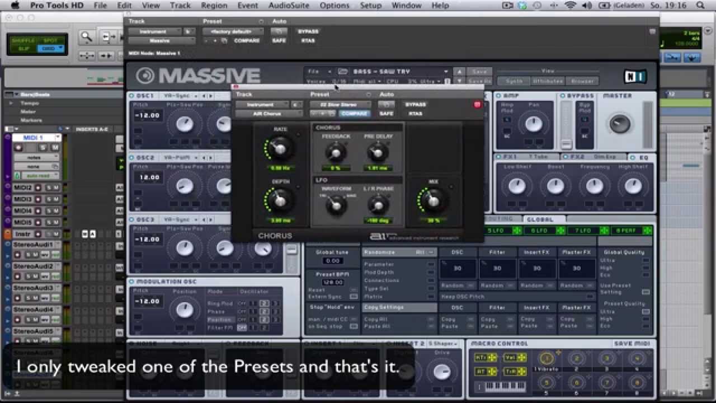Select the Trim tool next to the Zoomer
Image resolution: width=716 pixels, height=403 pixels.
pos(107,38)
